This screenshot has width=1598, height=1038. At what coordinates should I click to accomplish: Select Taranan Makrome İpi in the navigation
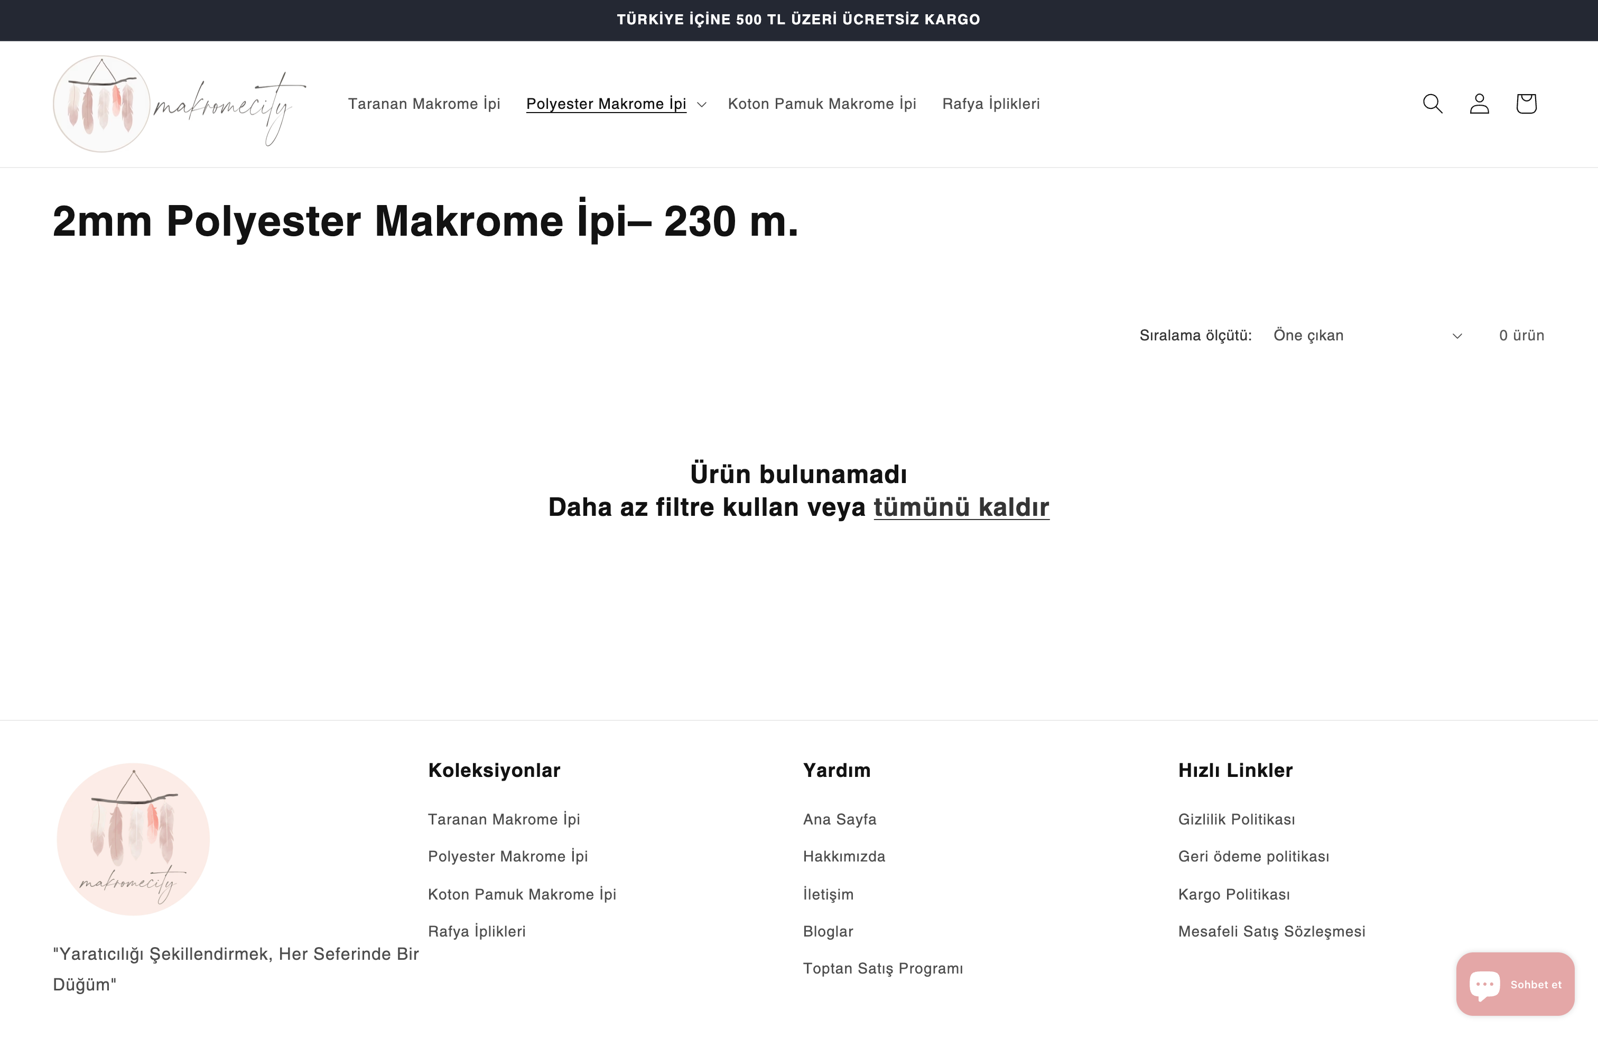424,104
